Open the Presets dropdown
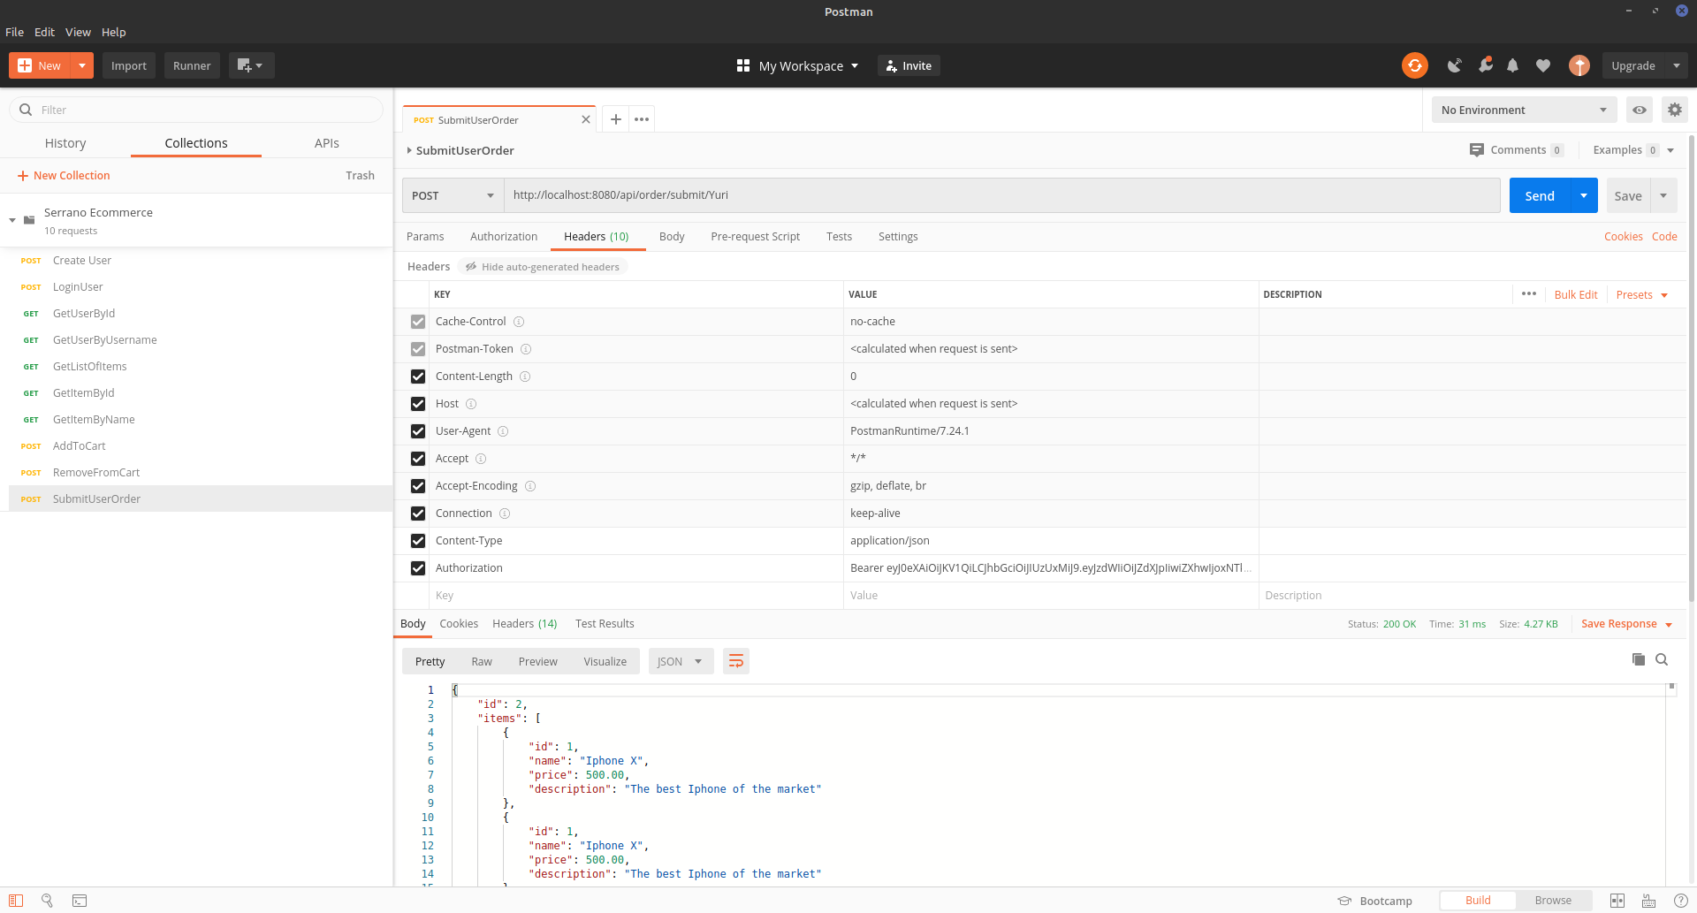The image size is (1697, 913). 1641,294
